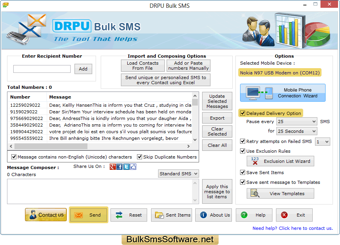This screenshot has width=340, height=245.
Task: Uncheck Retry attempts on Failed SMS
Action: pyautogui.click(x=243, y=141)
